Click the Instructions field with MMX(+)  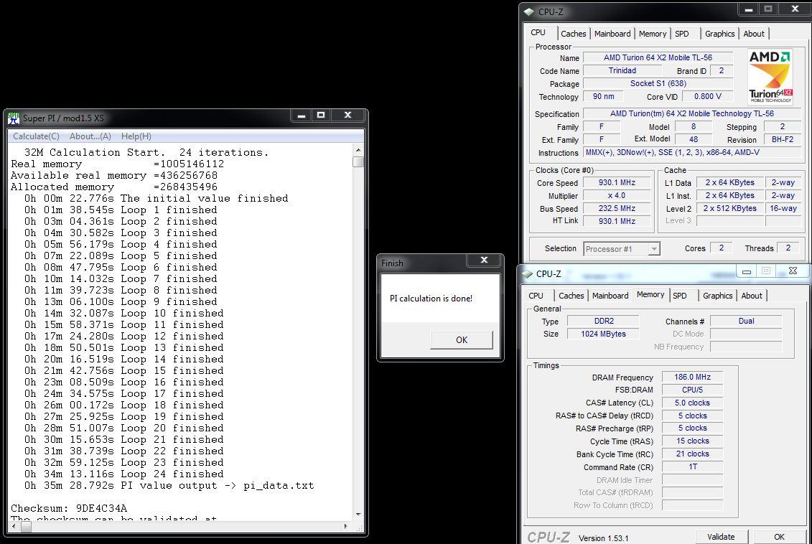[692, 153]
